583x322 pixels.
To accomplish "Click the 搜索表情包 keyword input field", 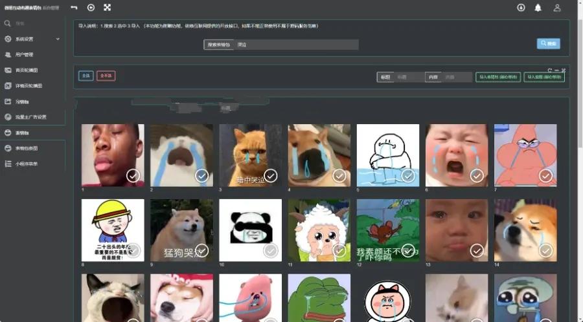I will (296, 45).
